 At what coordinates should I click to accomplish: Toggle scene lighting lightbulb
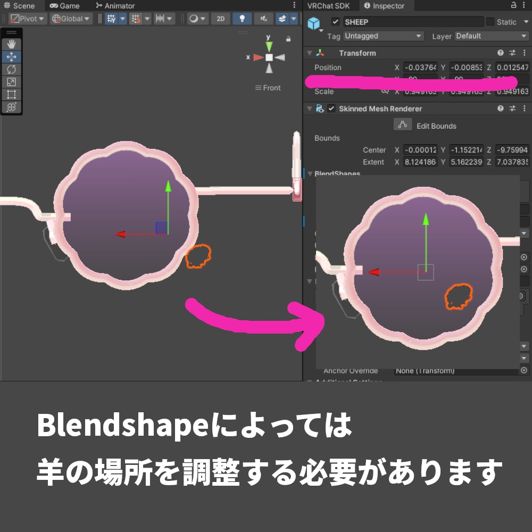point(242,19)
